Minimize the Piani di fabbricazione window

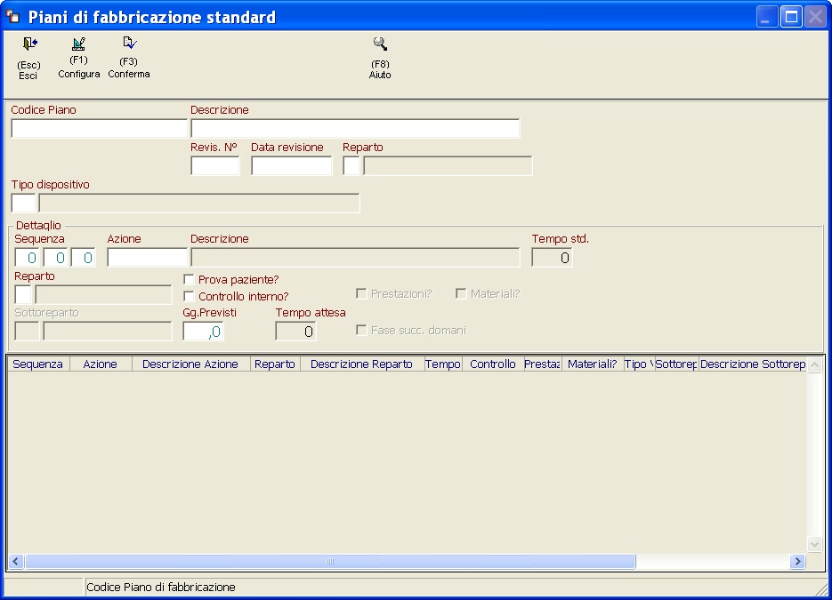click(767, 17)
